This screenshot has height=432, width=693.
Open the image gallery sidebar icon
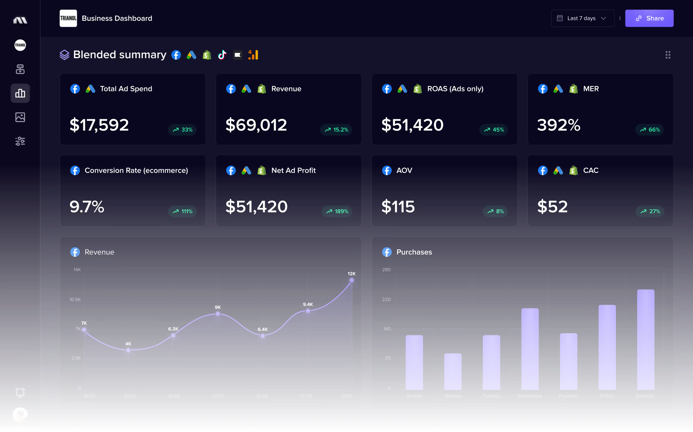[x=20, y=117]
